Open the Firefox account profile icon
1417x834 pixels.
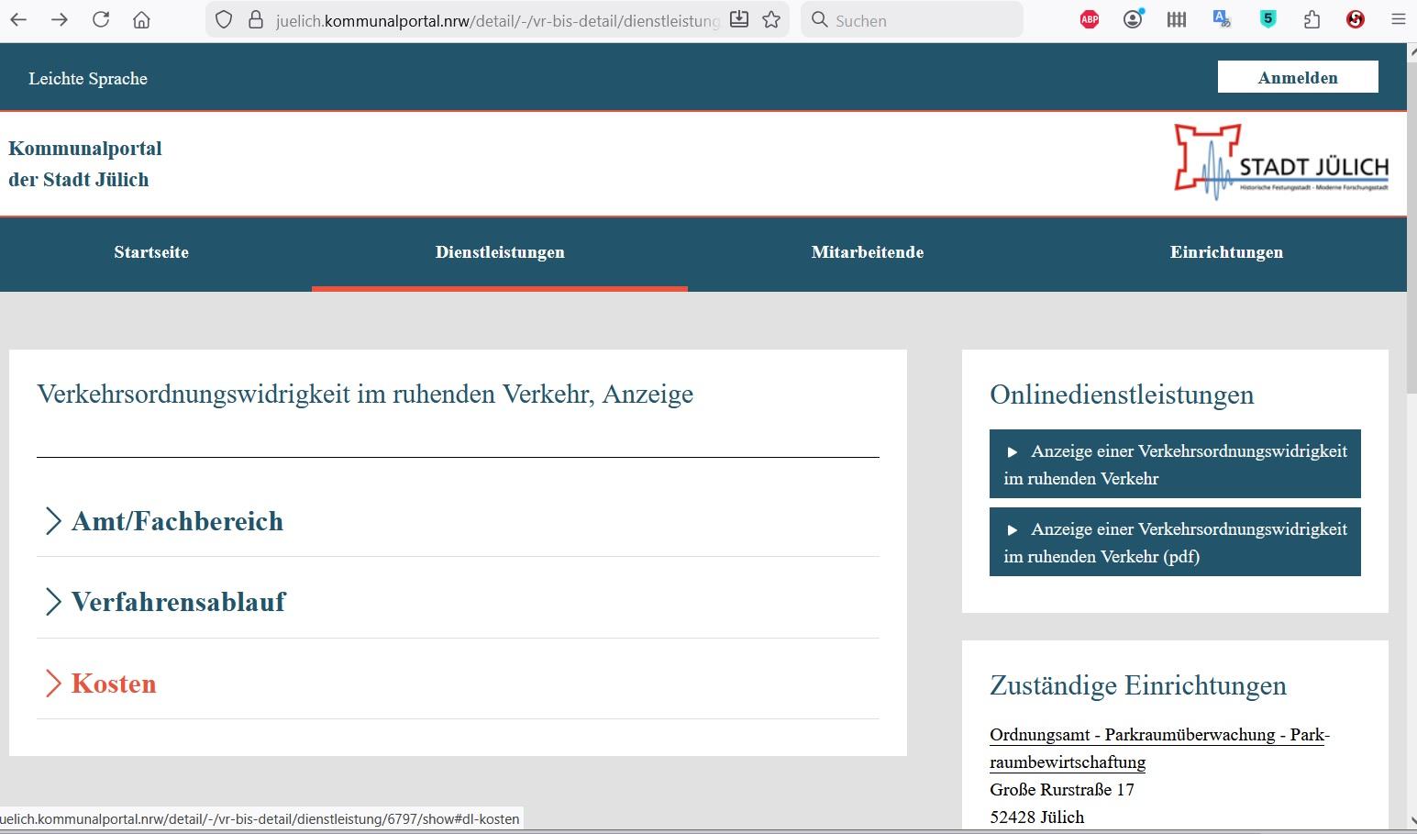click(1133, 19)
